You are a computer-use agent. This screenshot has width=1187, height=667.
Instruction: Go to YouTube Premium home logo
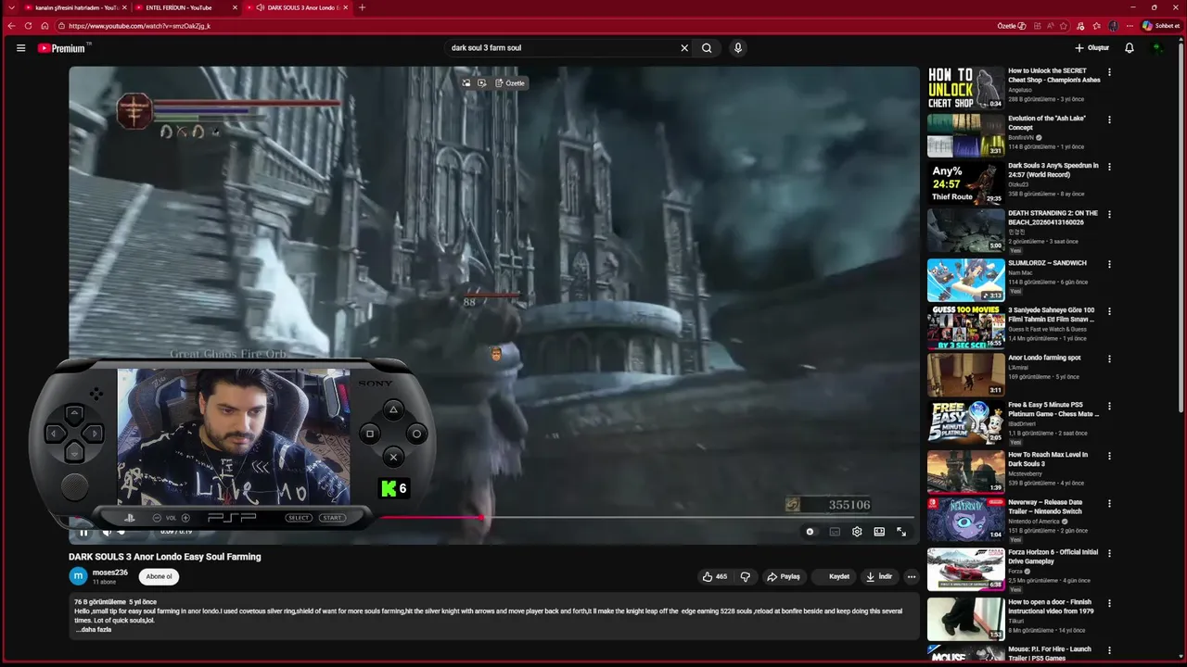63,48
